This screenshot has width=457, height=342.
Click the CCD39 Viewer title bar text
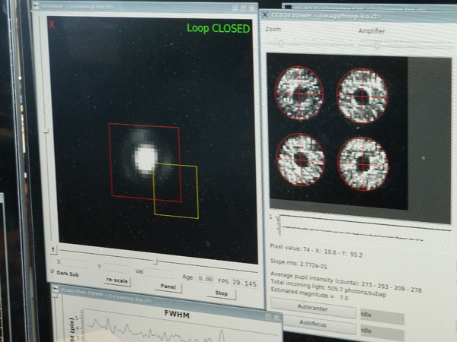click(x=326, y=16)
